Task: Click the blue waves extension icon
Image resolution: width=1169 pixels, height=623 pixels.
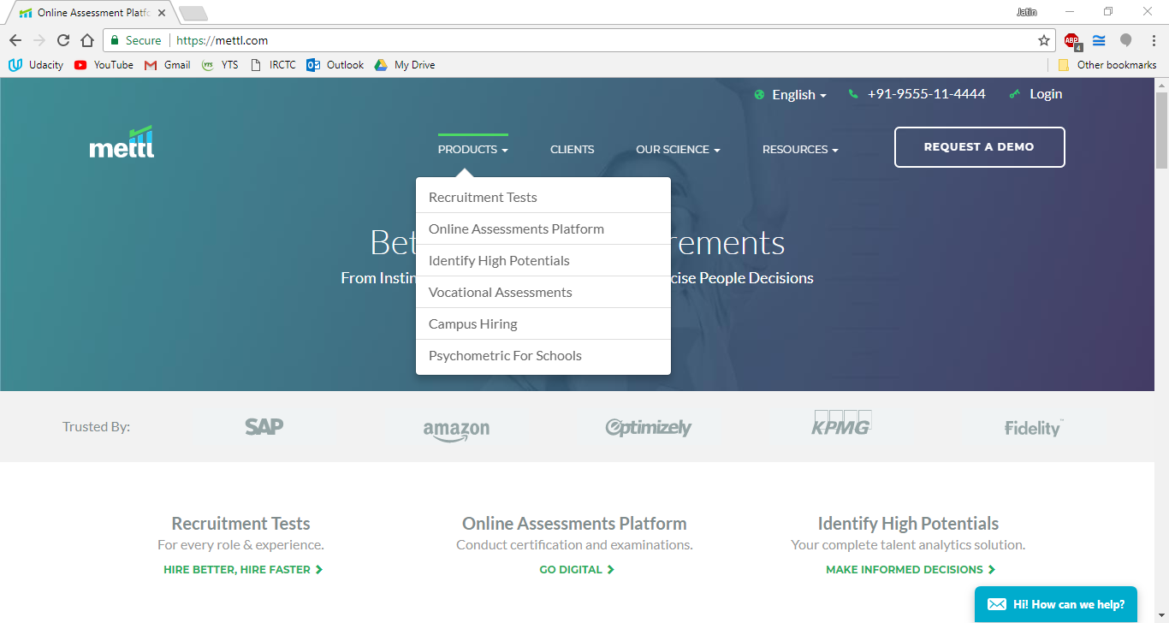Action: (1100, 40)
